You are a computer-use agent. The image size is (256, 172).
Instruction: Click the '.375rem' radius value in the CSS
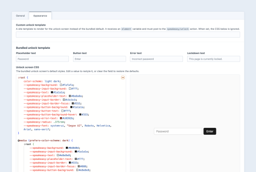[59, 122]
